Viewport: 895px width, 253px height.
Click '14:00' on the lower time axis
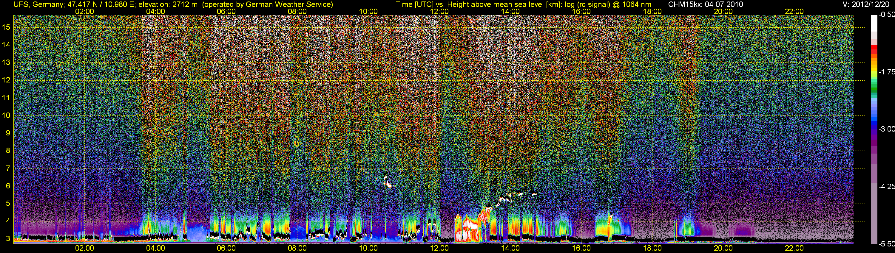(510, 248)
